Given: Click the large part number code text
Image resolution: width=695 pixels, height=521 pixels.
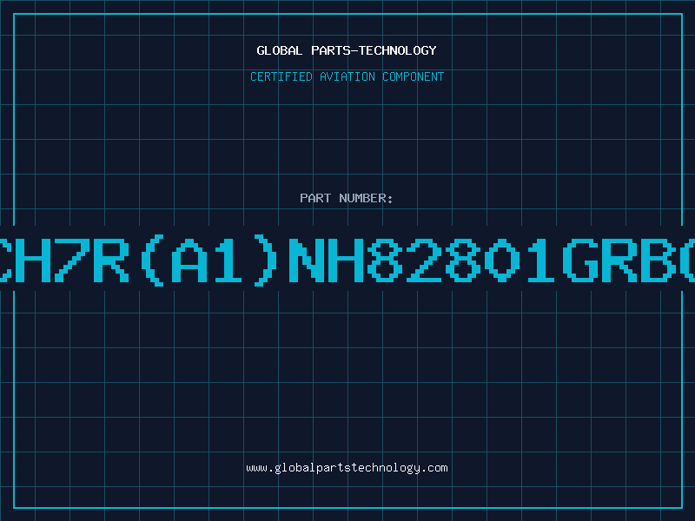Looking at the screenshot, I should (x=347, y=260).
